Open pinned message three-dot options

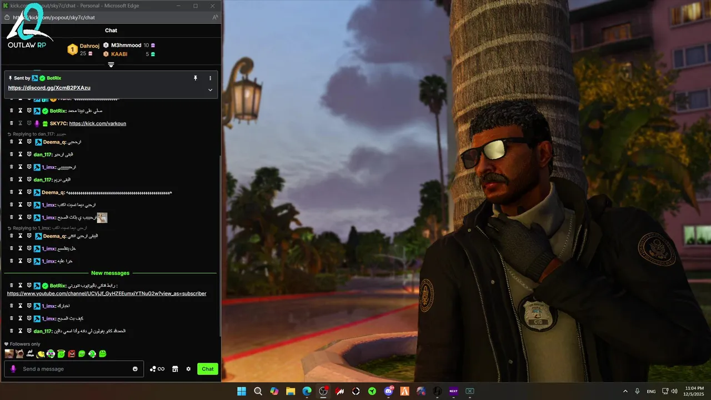(210, 78)
